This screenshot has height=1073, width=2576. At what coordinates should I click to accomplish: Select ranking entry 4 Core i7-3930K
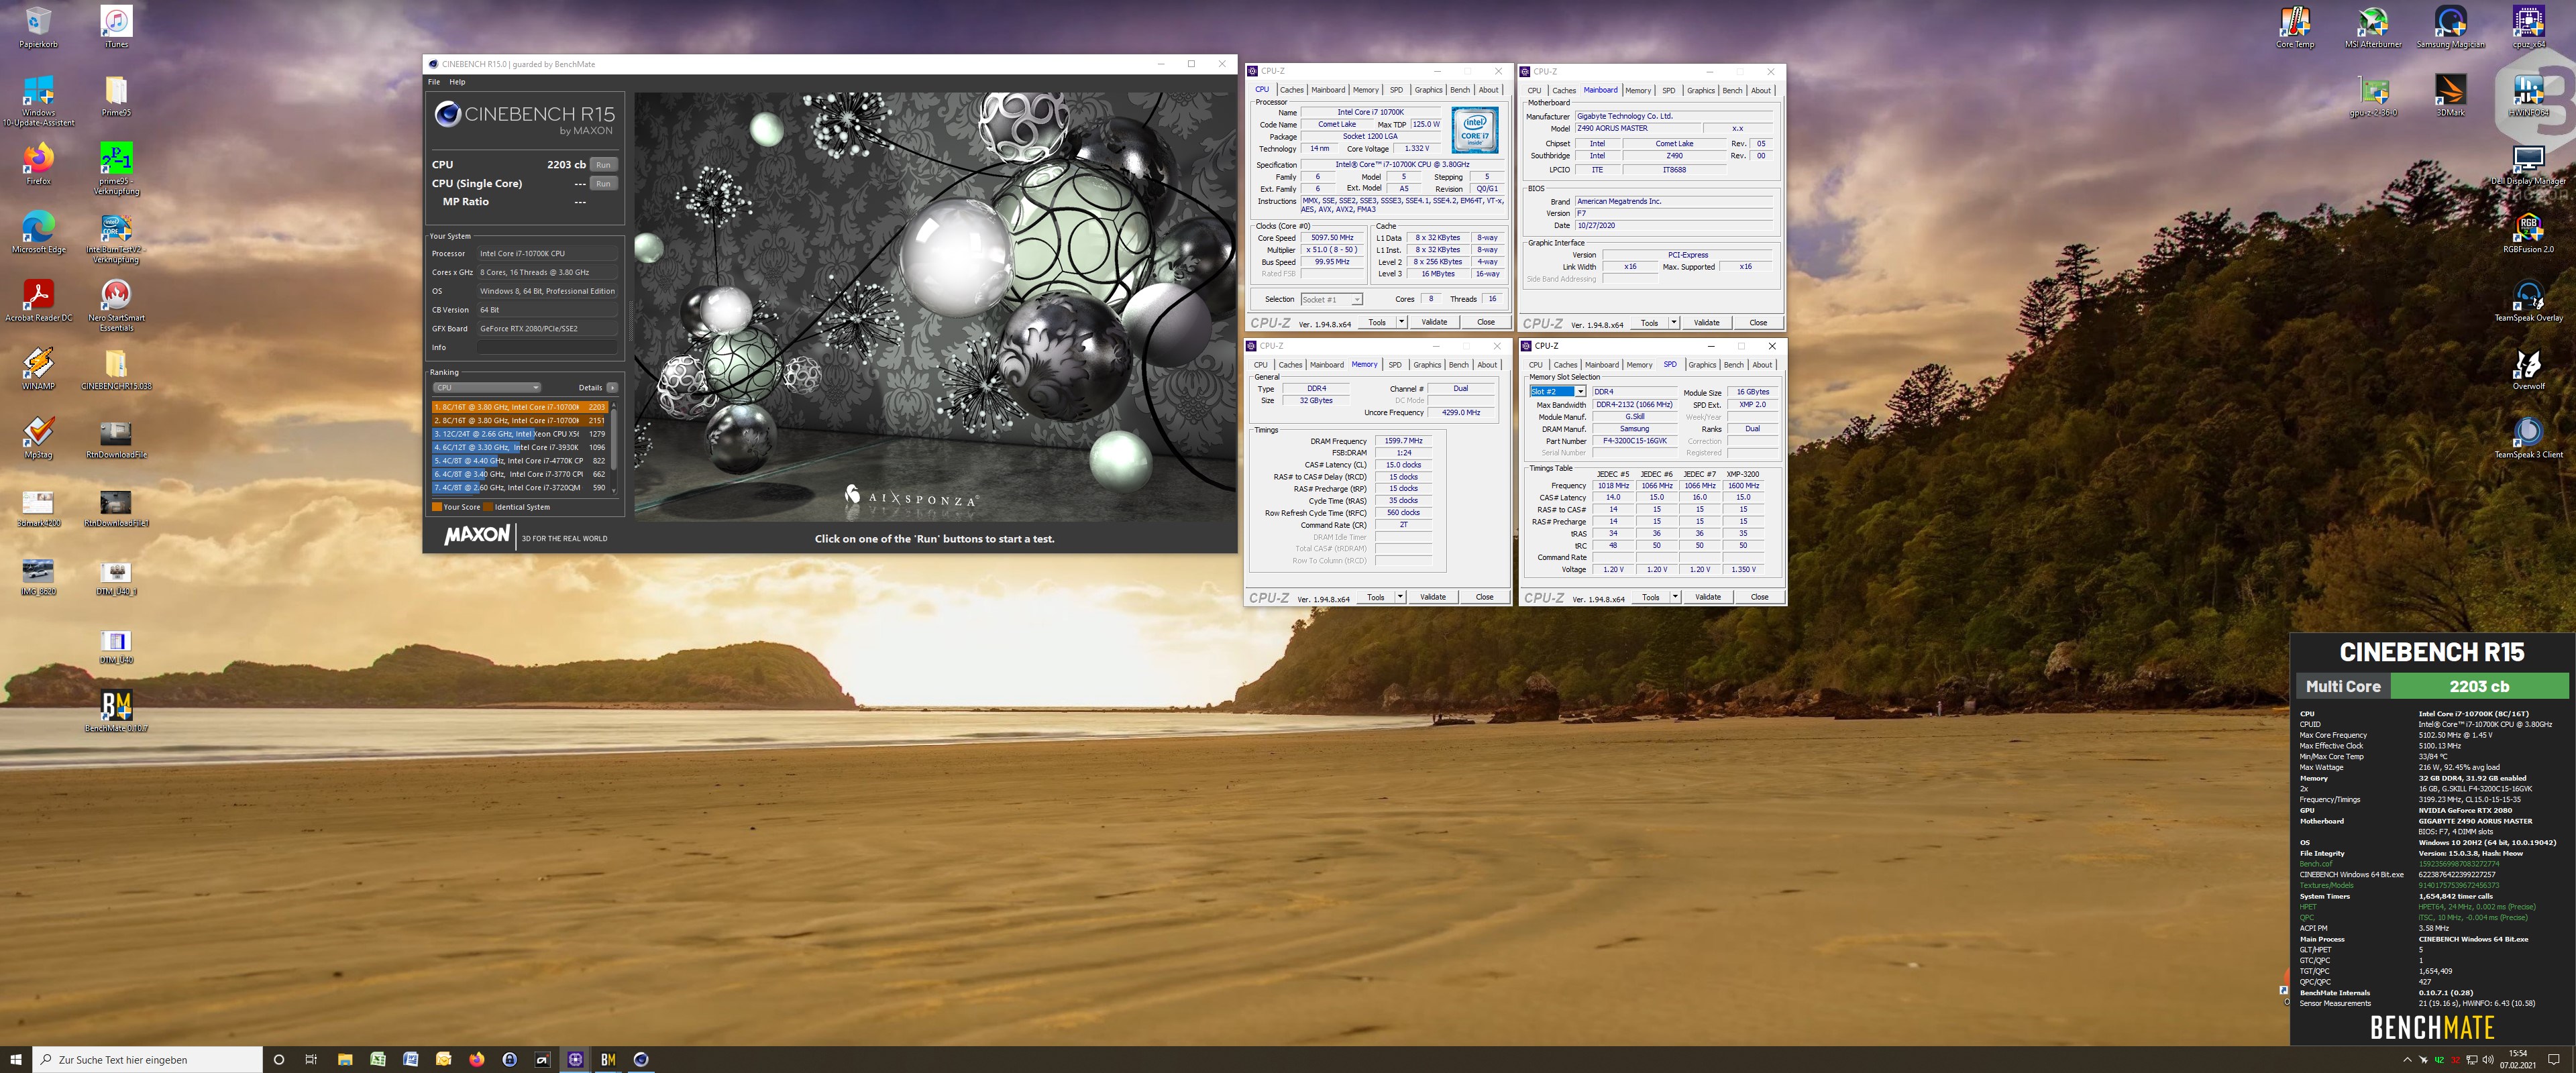point(520,447)
